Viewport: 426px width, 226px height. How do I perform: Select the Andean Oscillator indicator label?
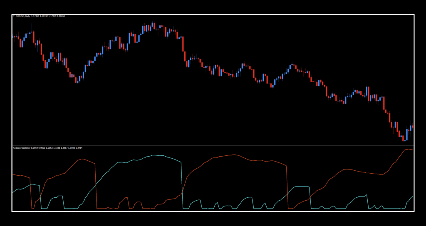pos(23,147)
